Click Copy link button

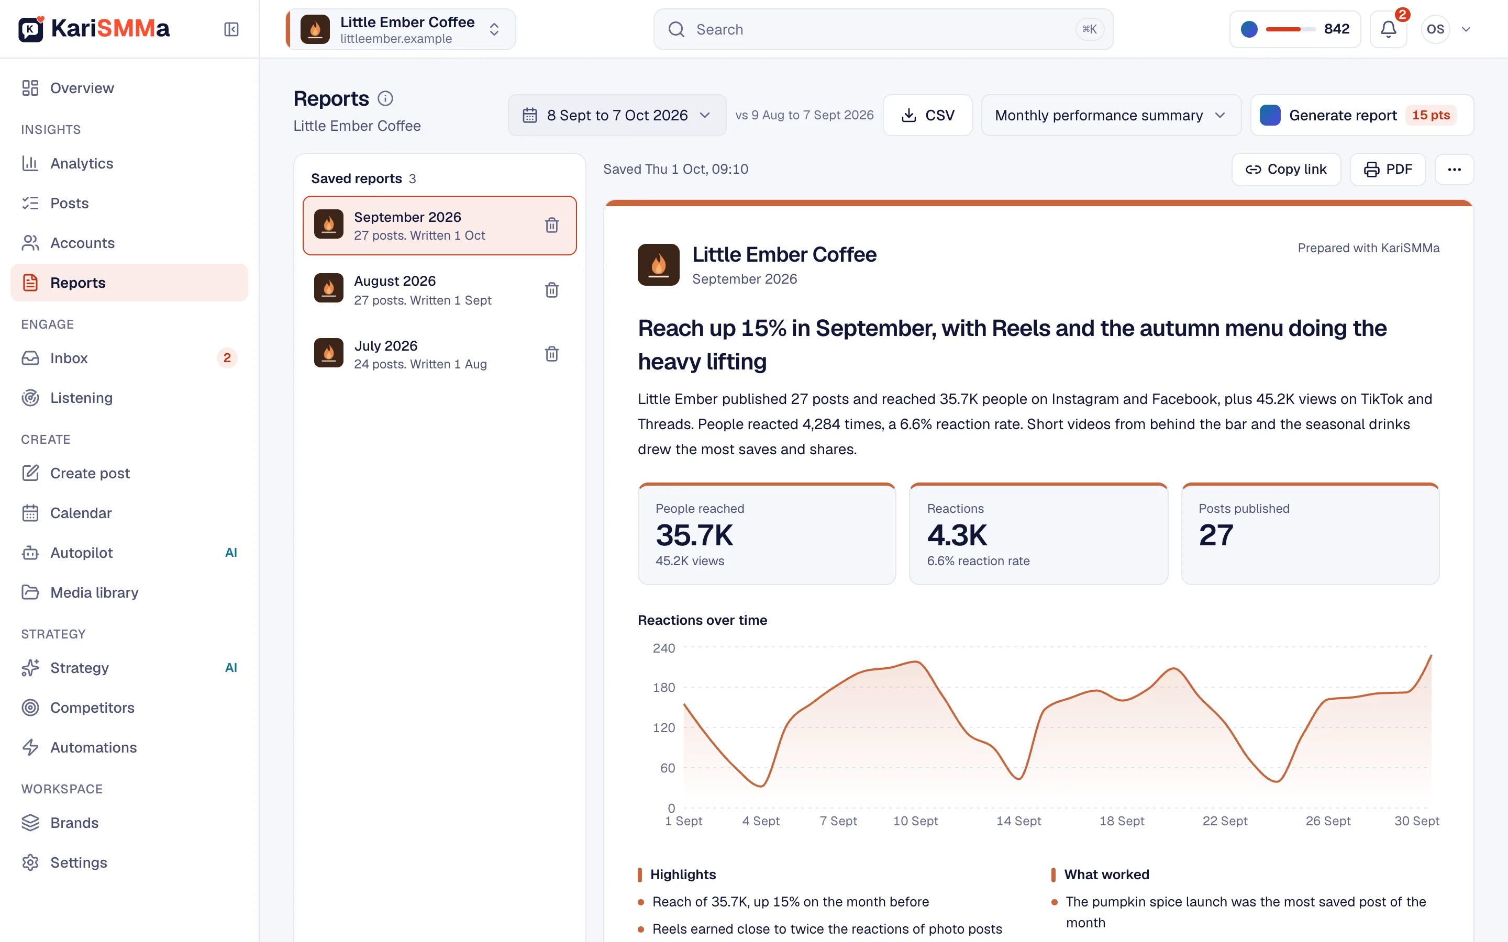(1285, 170)
